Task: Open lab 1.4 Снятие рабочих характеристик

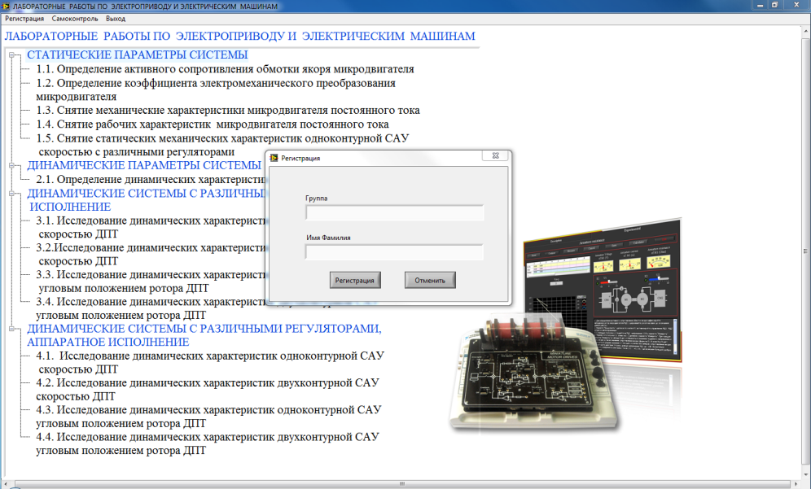Action: pyautogui.click(x=212, y=124)
